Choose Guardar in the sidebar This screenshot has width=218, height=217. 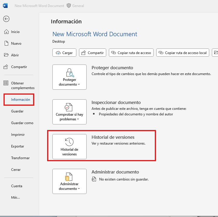coord(17,111)
